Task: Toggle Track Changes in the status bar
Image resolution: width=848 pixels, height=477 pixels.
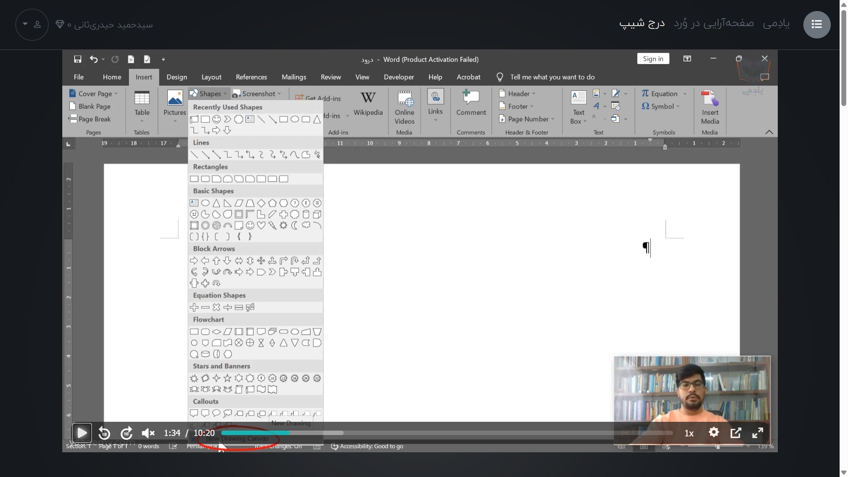Action: coord(277,447)
